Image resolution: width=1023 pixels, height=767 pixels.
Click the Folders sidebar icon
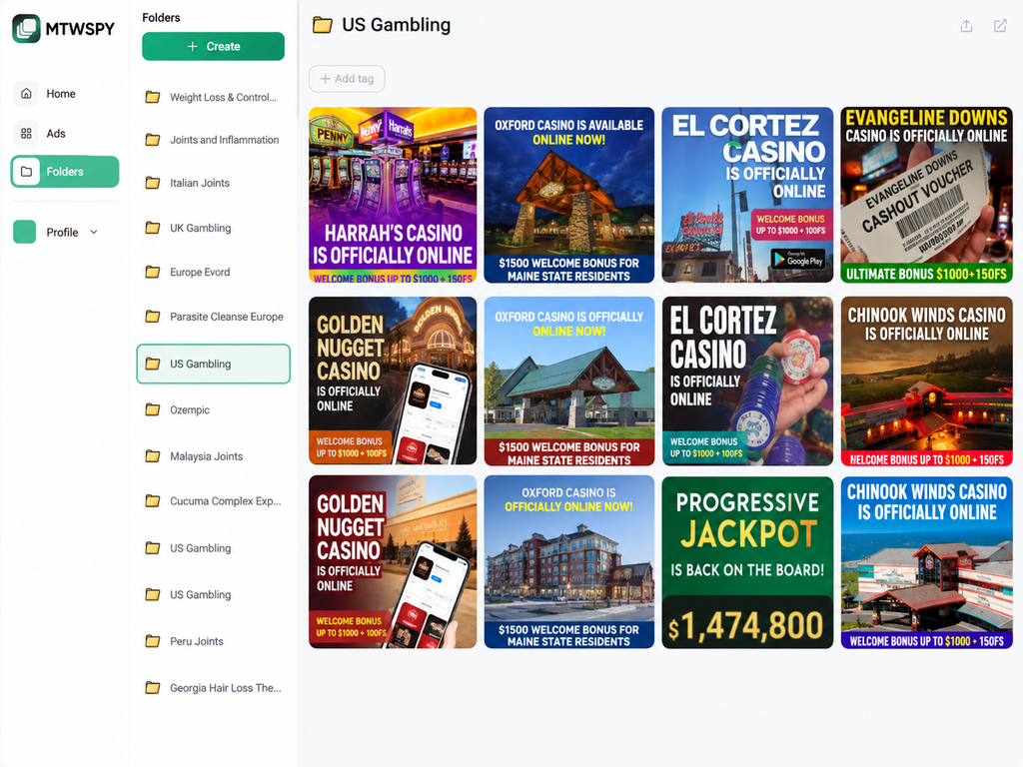26,172
